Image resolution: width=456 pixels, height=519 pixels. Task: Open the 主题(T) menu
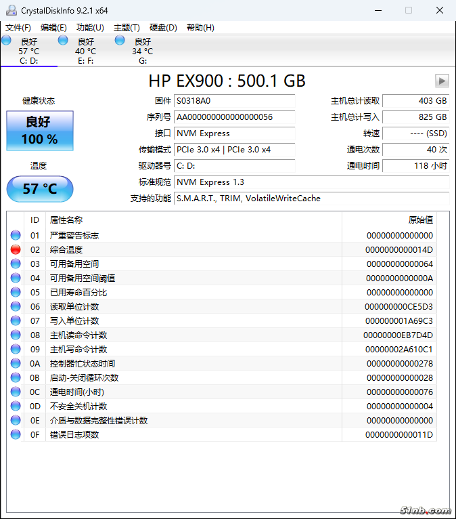pyautogui.click(x=127, y=28)
